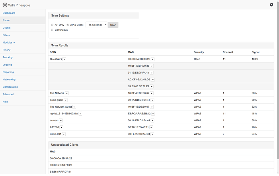The width and height of the screenshot is (279, 176).
Task: Open the 15 Seconds duration dropdown
Action: point(96,25)
